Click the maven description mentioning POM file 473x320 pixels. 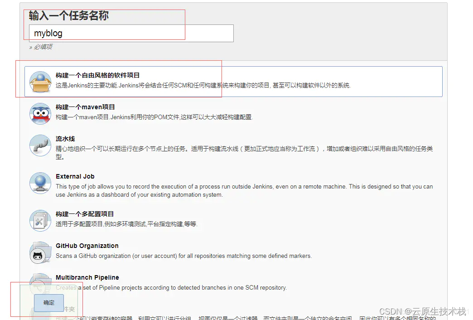tap(154, 117)
